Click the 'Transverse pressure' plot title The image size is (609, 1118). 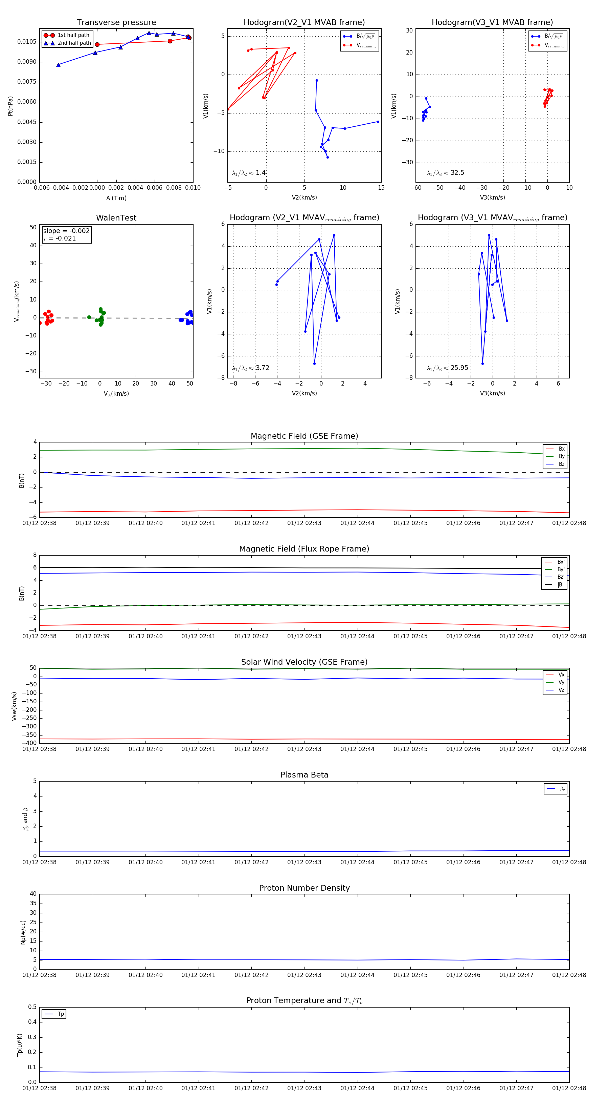tap(116, 22)
